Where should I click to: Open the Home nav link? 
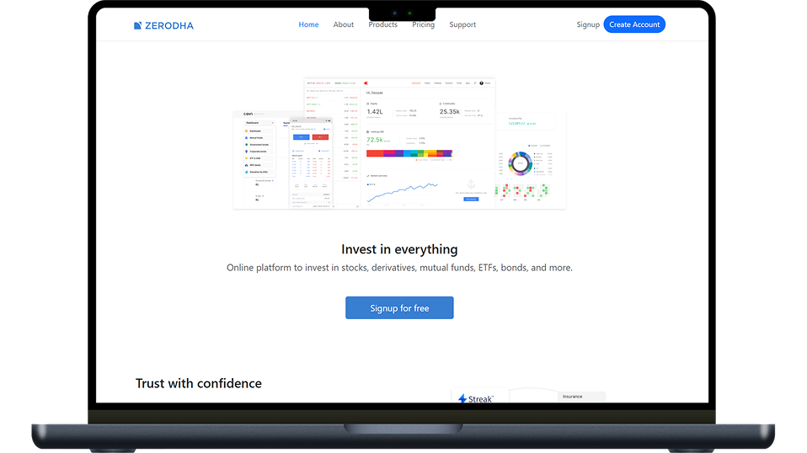(308, 24)
